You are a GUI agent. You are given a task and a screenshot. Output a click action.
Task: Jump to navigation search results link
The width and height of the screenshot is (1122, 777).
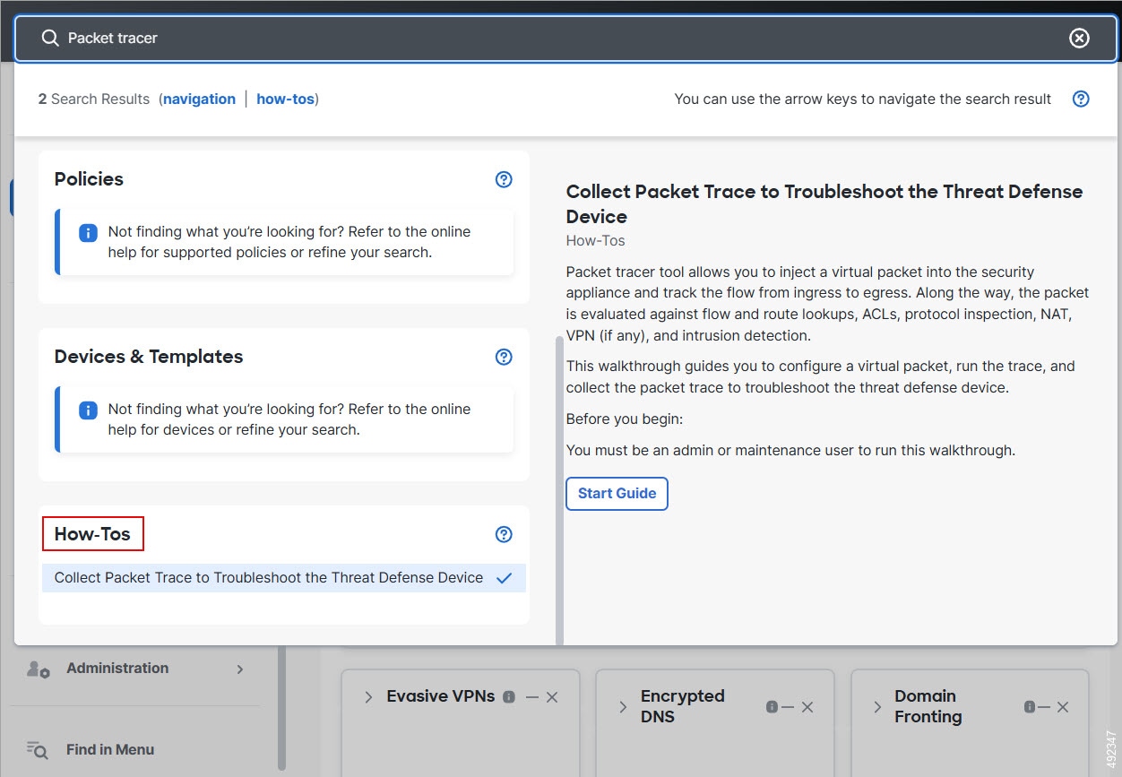199,99
